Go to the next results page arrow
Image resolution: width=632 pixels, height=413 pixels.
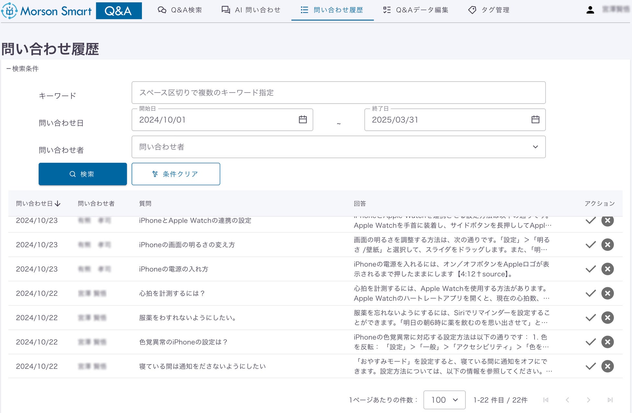(588, 400)
